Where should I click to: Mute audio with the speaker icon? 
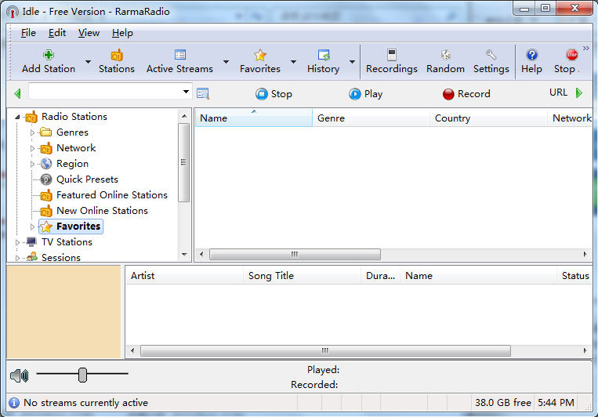(20, 375)
